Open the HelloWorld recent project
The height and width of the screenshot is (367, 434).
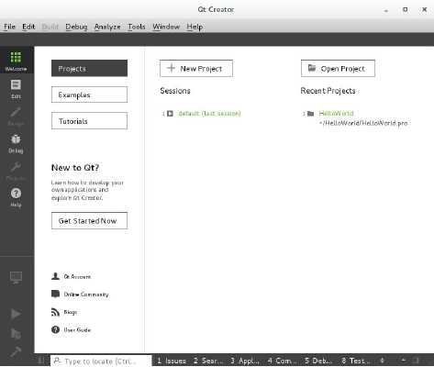336,113
